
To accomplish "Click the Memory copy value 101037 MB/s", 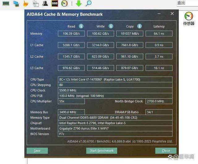I will point(130,34).
